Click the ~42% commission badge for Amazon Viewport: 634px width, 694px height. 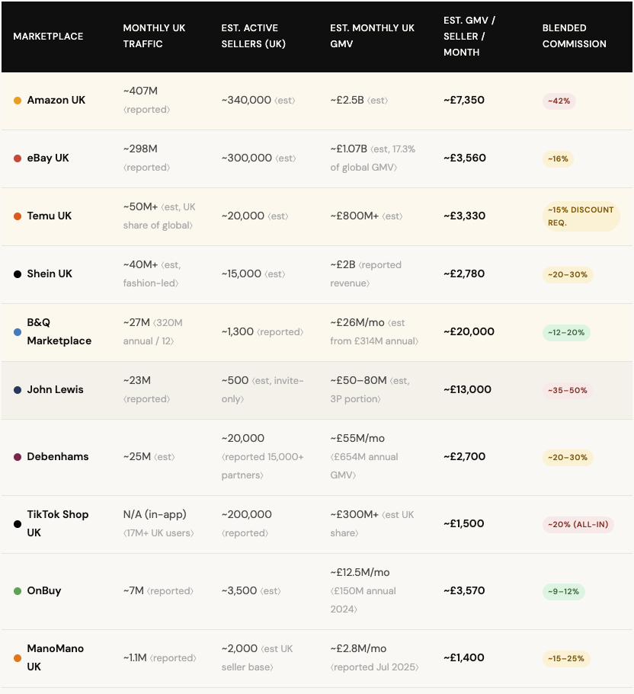click(559, 101)
